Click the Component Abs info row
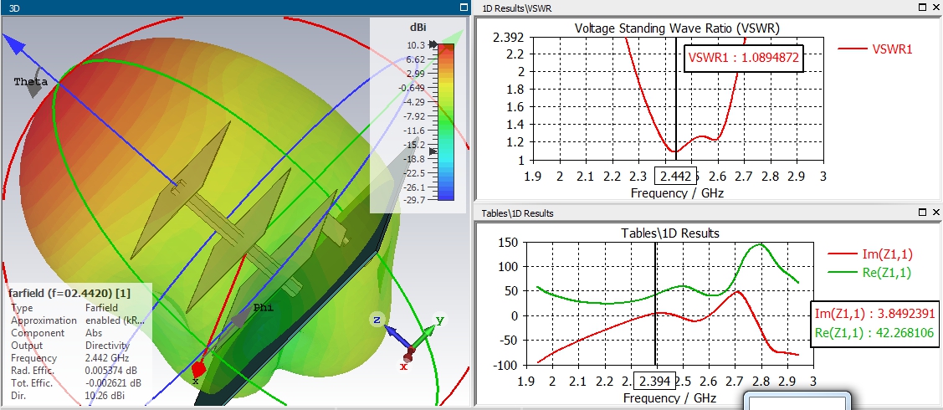Image resolution: width=943 pixels, height=410 pixels. pyautogui.click(x=55, y=333)
